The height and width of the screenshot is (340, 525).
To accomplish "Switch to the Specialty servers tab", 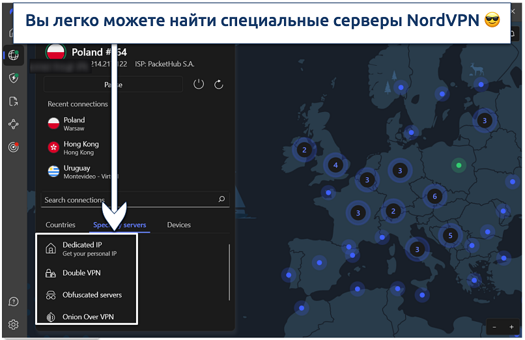I will tap(120, 225).
